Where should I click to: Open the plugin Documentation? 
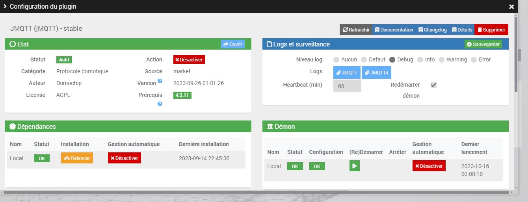pos(394,30)
